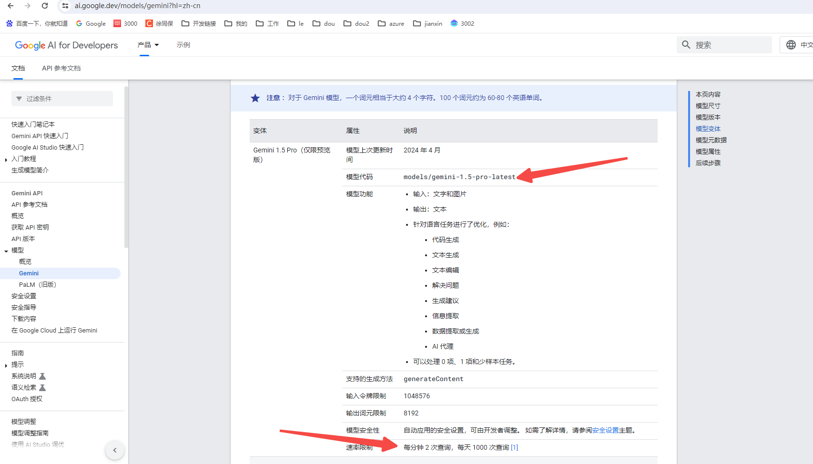Click the flask icon beside 语义检索

42,388
